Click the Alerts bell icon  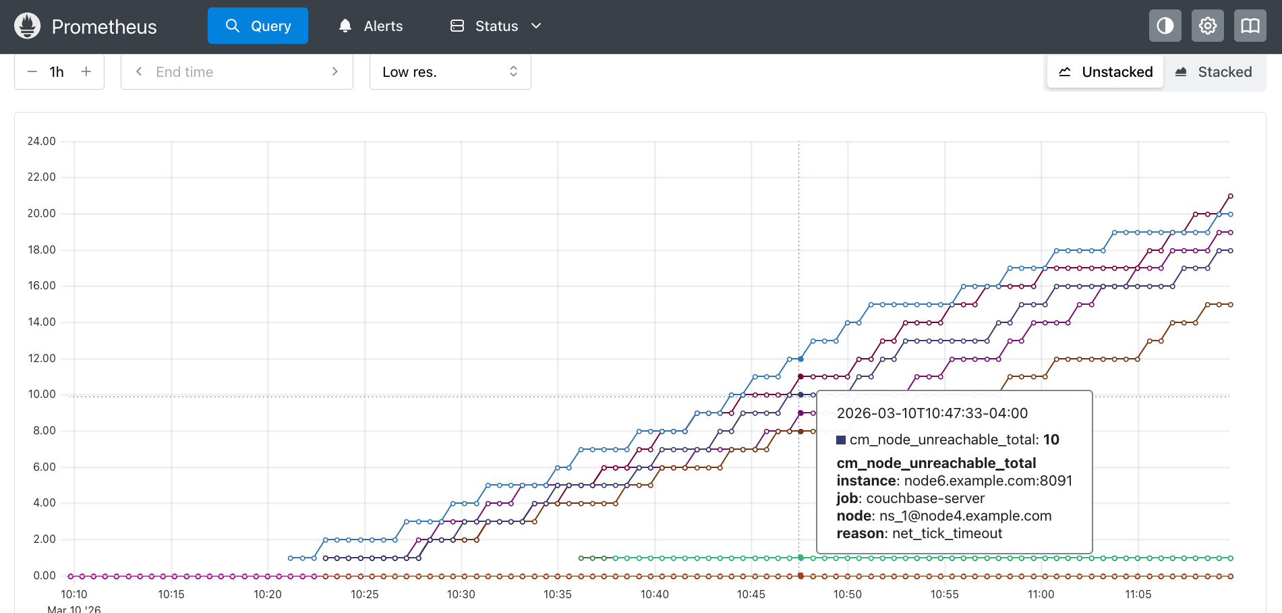[x=345, y=25]
